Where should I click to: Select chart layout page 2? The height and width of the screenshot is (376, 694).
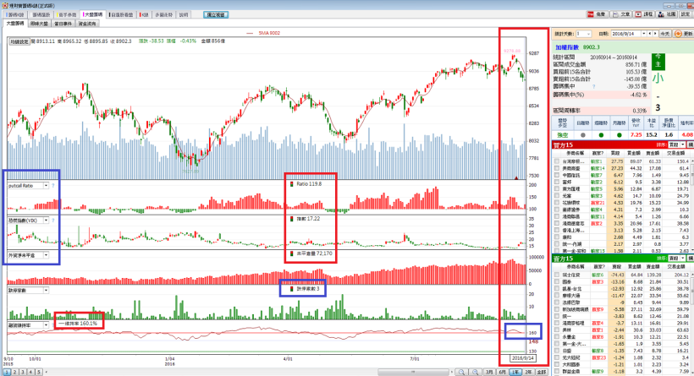point(15,372)
